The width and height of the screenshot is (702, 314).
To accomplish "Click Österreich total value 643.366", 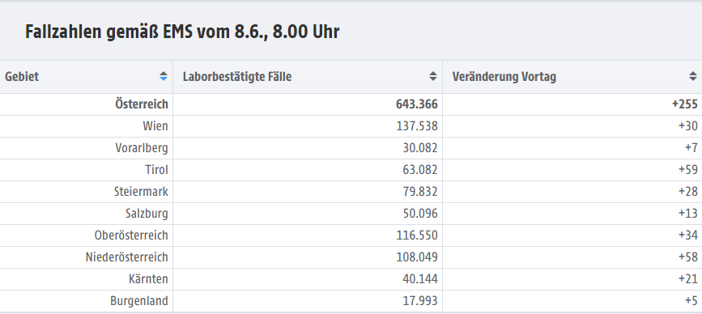I will tap(417, 104).
